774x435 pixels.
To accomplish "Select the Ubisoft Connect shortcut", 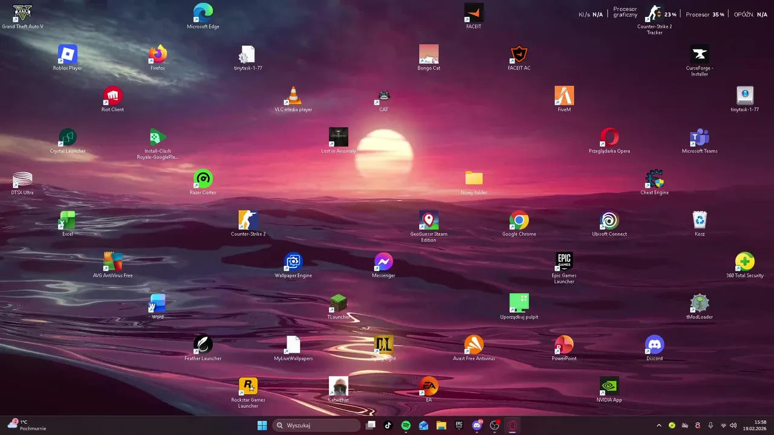I will (610, 224).
